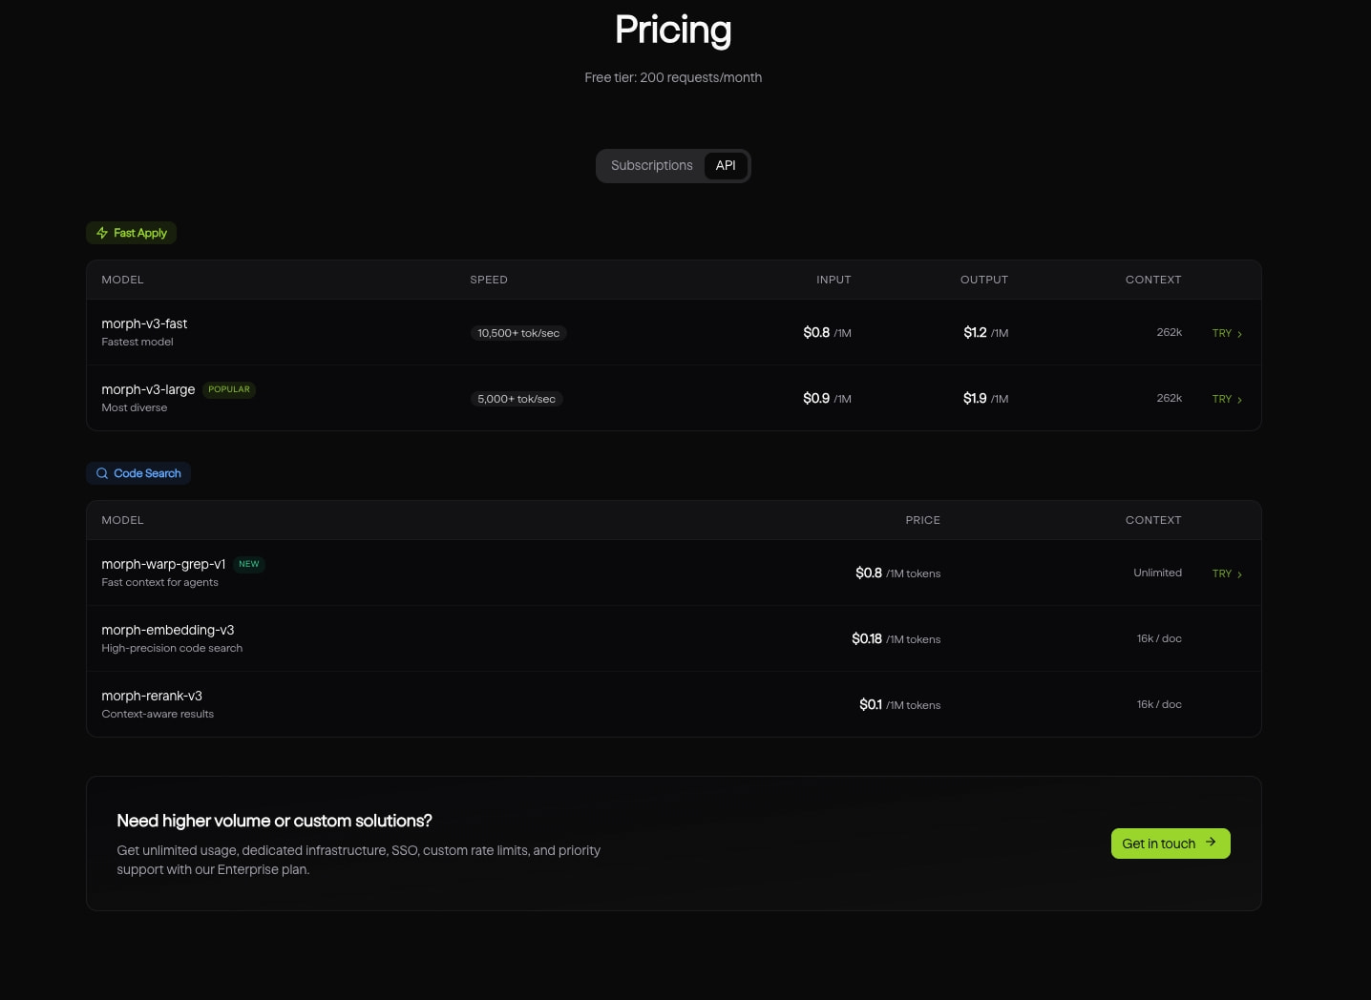Click the $0.8 /1M tokens price
The image size is (1371, 1000).
coord(897,573)
